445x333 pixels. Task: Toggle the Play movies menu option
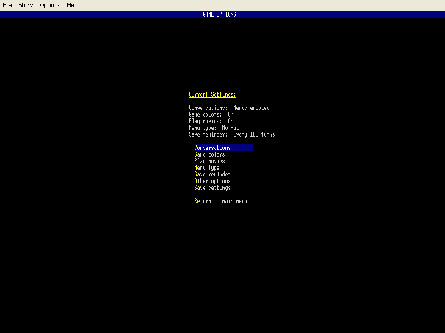(210, 161)
